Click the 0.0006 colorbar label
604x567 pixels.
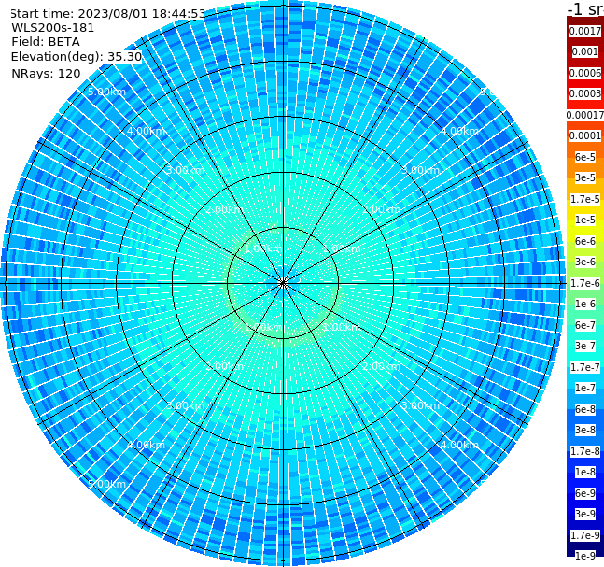tap(585, 73)
